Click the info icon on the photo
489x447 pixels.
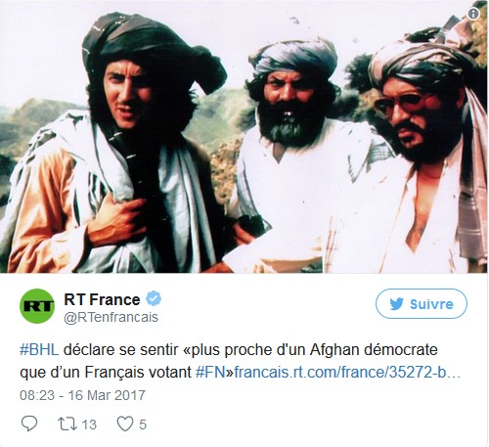coord(473,14)
